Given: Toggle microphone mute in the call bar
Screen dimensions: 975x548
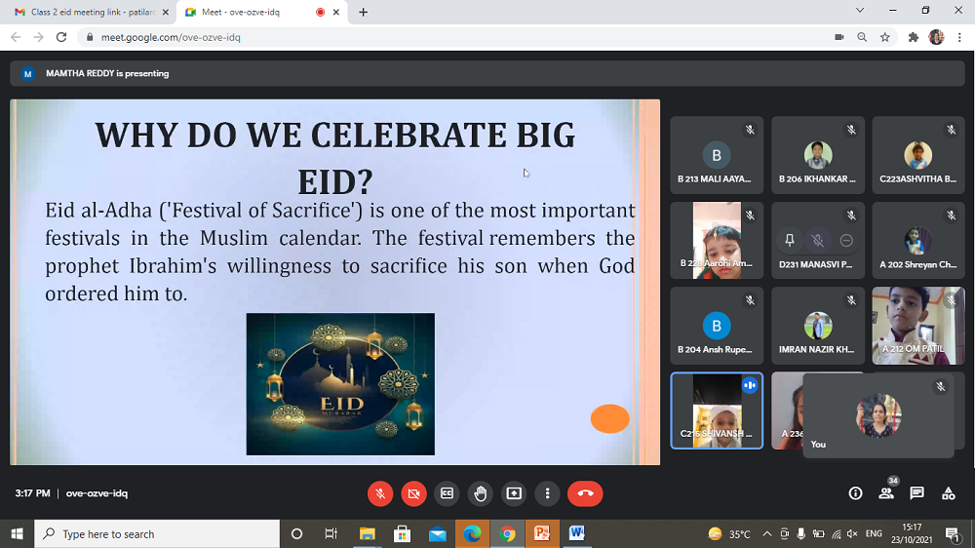Looking at the screenshot, I should [x=380, y=493].
